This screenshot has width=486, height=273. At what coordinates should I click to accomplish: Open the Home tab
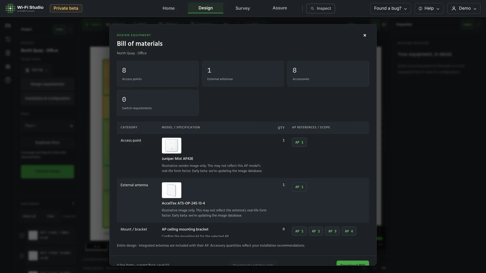[169, 8]
